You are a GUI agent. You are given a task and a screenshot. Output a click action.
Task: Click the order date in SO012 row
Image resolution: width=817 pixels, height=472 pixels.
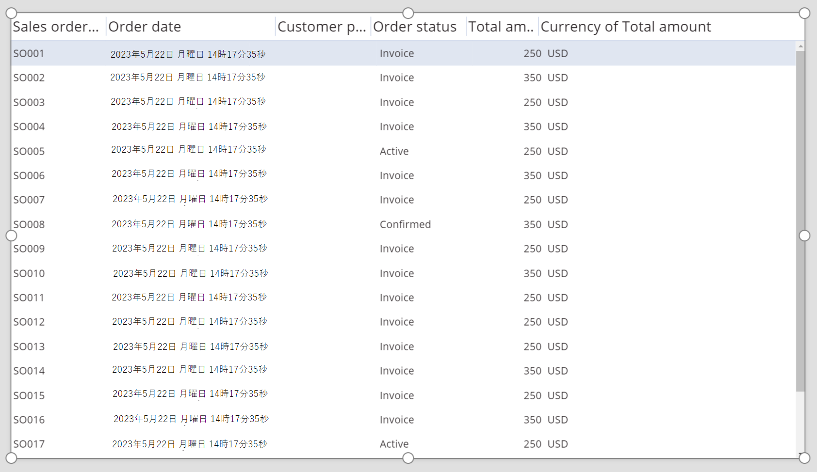tap(190, 321)
